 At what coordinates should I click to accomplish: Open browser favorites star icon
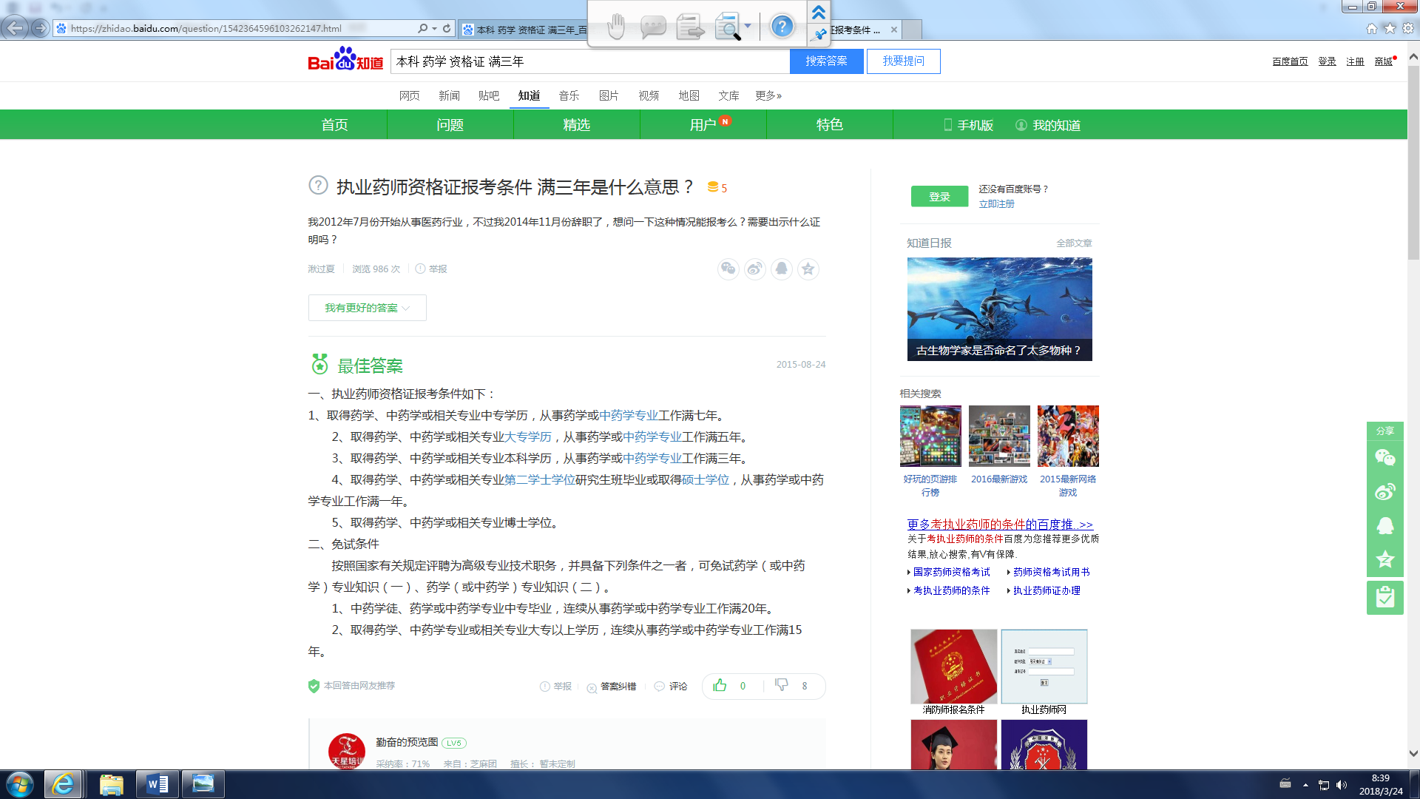tap(1390, 28)
